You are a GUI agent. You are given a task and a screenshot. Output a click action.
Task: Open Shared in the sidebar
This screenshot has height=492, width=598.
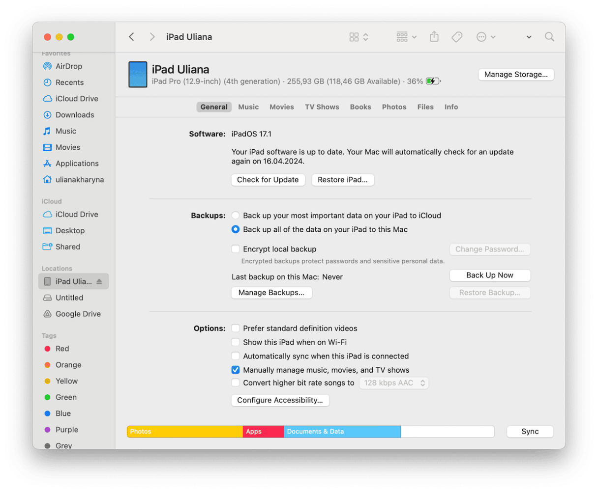point(67,247)
